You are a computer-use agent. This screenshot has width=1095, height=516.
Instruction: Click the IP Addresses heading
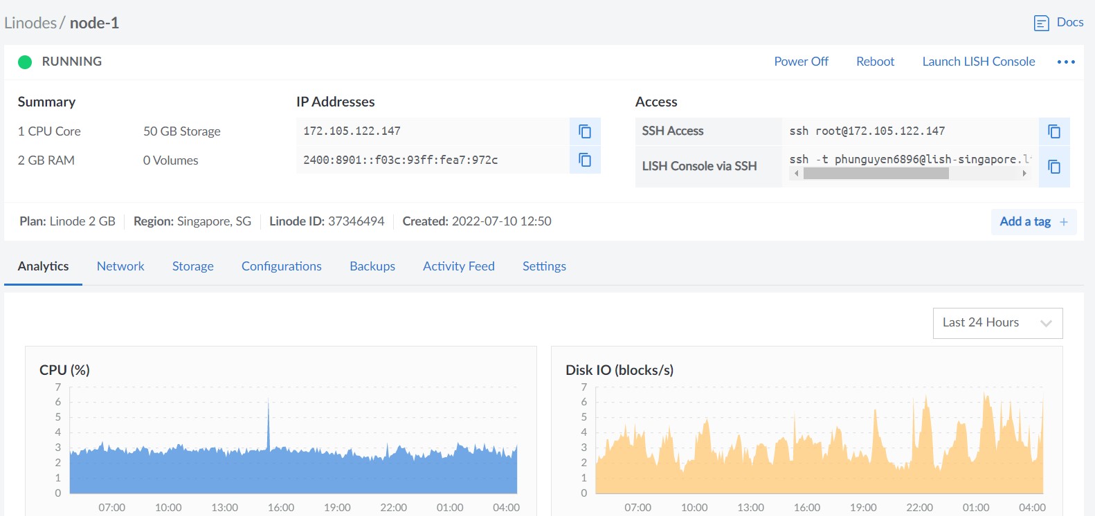[x=335, y=102]
